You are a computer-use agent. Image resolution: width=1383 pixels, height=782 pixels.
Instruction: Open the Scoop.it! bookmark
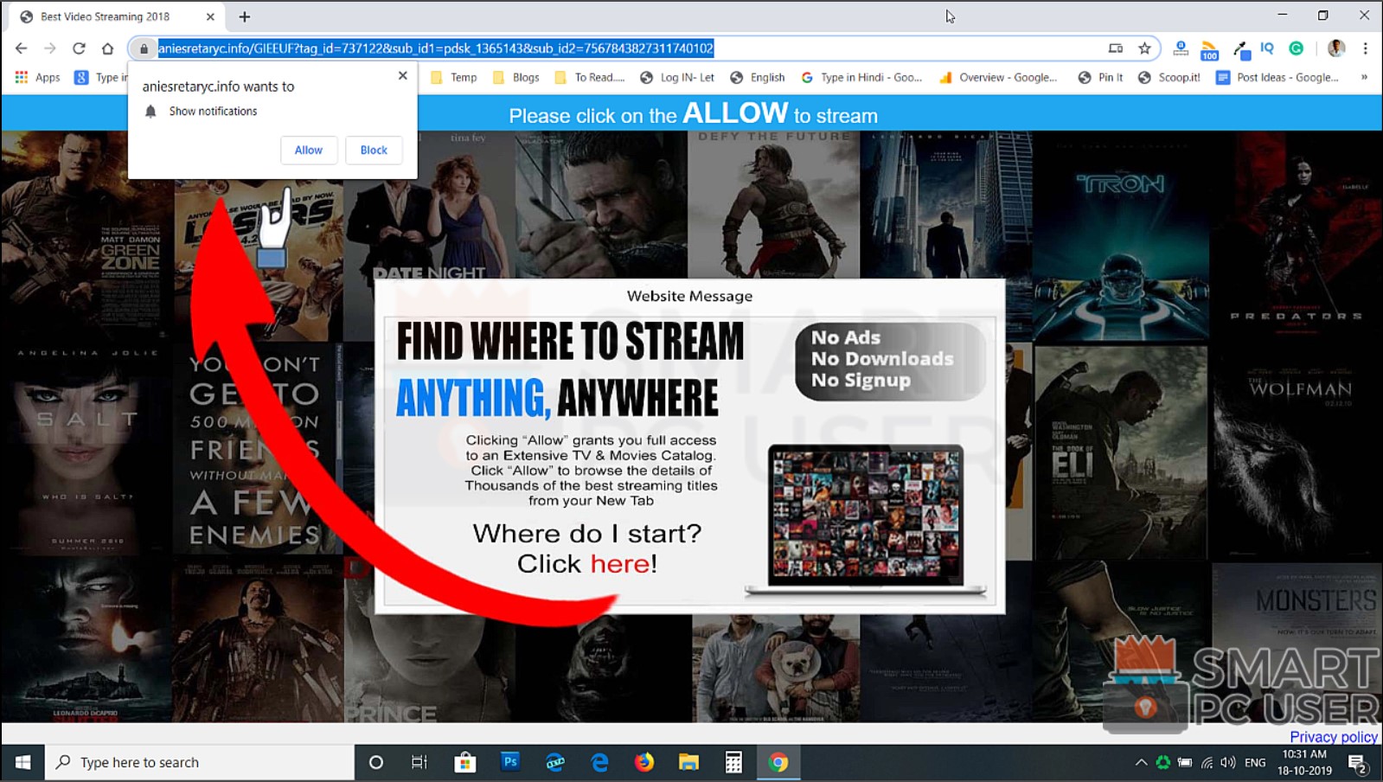[x=1169, y=77]
